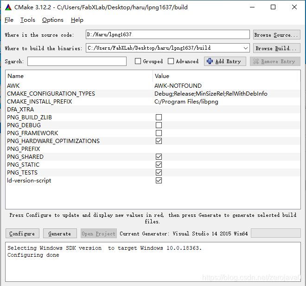Click the Browse Source button
Viewport: 306px width, 286px height.
click(276, 35)
